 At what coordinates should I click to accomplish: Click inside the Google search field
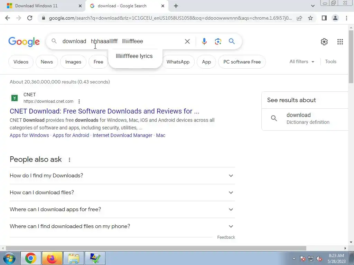122,41
